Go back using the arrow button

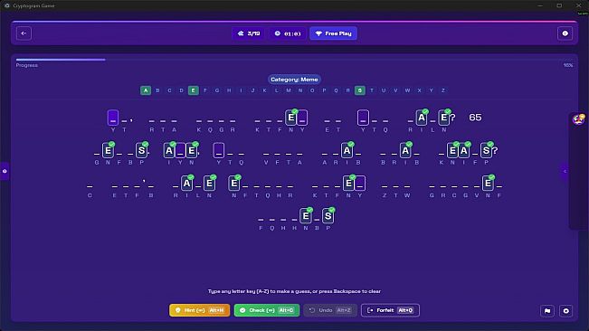[x=24, y=33]
